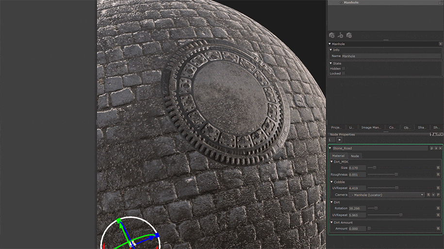Click the add object icon below the list
The width and height of the screenshot is (444, 249).
[332, 35]
